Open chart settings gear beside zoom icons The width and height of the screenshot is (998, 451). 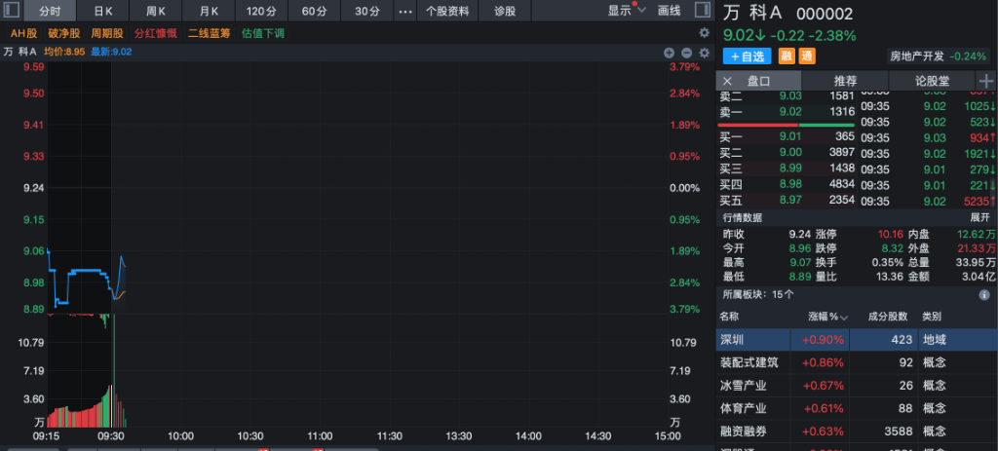(x=704, y=53)
